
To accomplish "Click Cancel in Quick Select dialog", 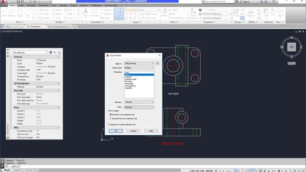I will pyautogui.click(x=133, y=131).
